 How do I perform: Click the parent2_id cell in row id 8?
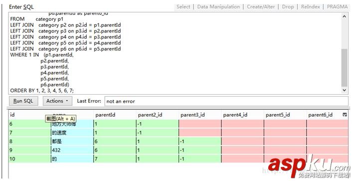click(x=157, y=142)
